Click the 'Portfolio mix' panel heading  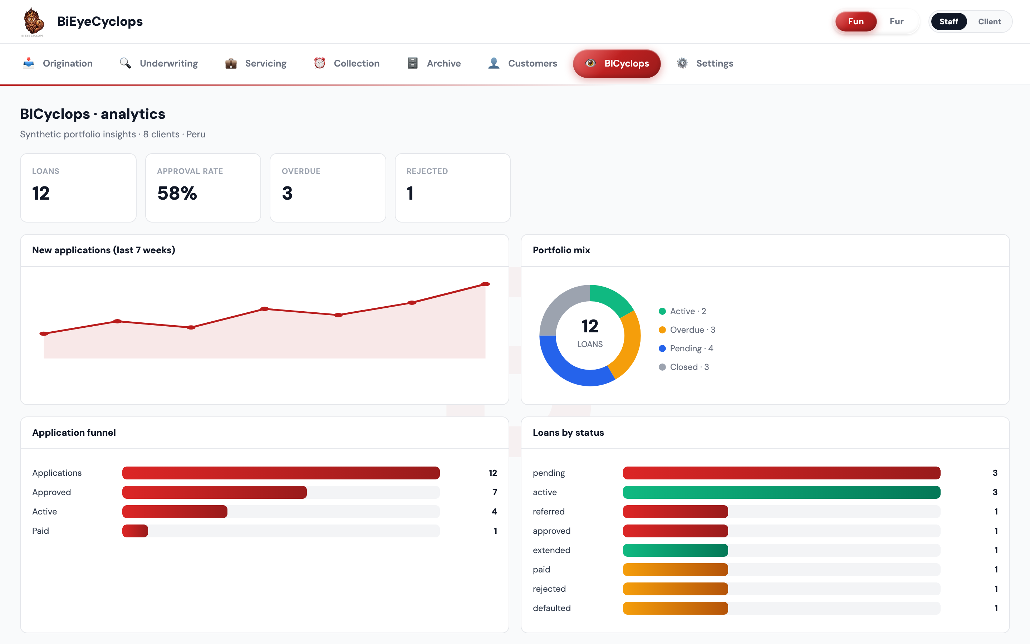pyautogui.click(x=561, y=250)
